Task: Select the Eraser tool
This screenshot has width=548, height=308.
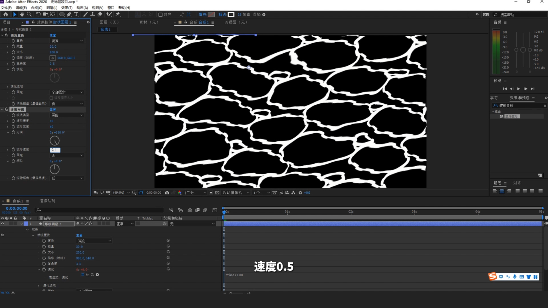Action: (x=100, y=14)
